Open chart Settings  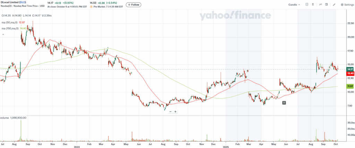[347, 5]
